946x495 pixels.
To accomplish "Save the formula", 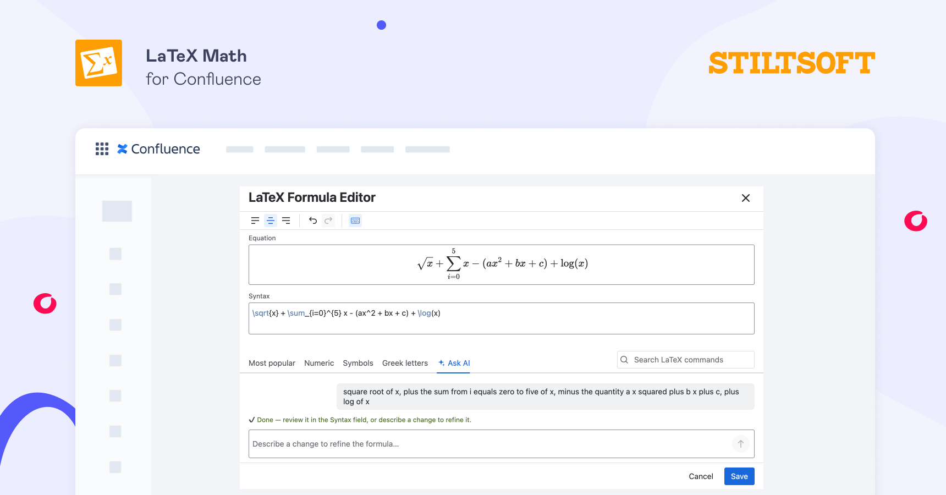I will [739, 476].
